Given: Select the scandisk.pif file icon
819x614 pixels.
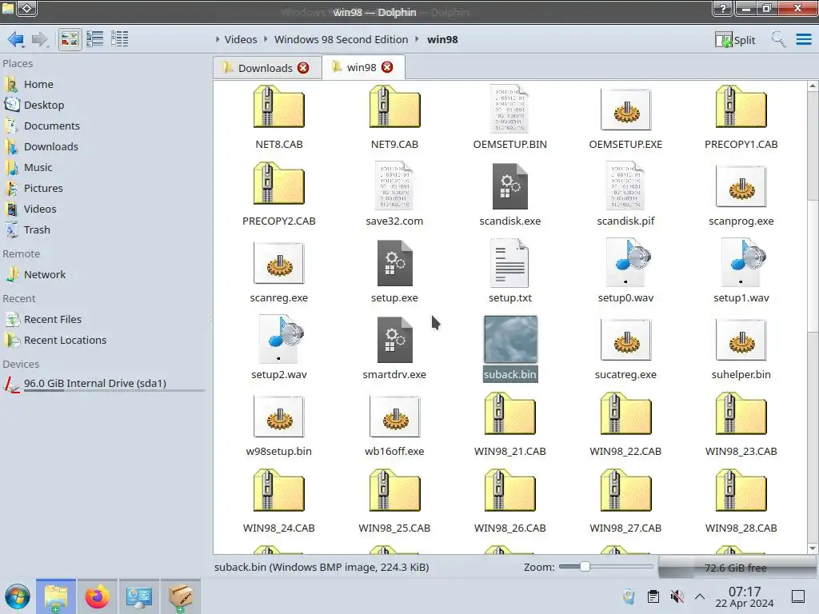Looking at the screenshot, I should [625, 186].
